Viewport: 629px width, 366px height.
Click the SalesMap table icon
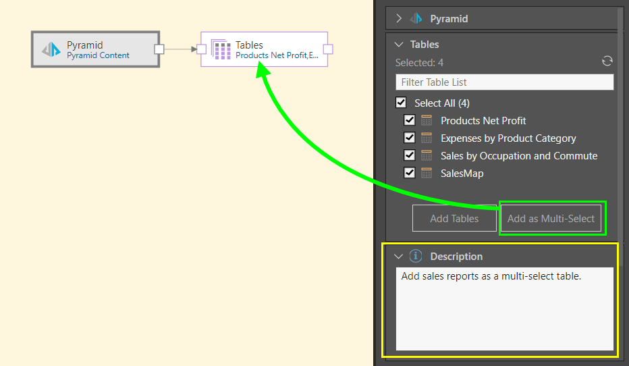pos(427,174)
